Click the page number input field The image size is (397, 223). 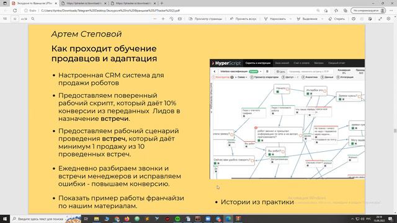(x=15, y=19)
